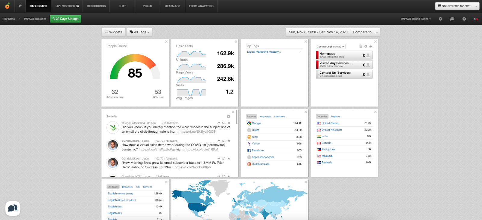Add a new funnel with plus icon
The image size is (482, 220).
tap(371, 46)
